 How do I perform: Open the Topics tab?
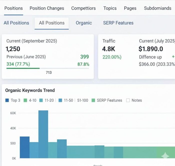[110, 8]
